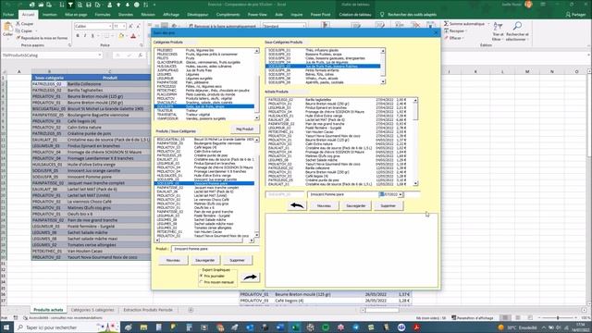Click Achats Produits list scrollbar down arrow
The width and height of the screenshot is (592, 333).
[415, 183]
